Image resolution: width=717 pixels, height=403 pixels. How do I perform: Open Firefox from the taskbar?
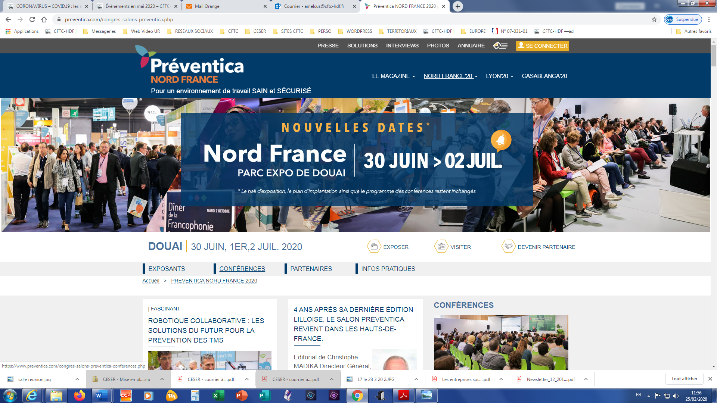tap(79, 396)
